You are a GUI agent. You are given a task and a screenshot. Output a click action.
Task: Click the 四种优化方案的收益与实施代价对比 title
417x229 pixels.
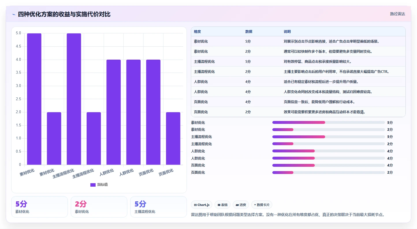pyautogui.click(x=64, y=14)
